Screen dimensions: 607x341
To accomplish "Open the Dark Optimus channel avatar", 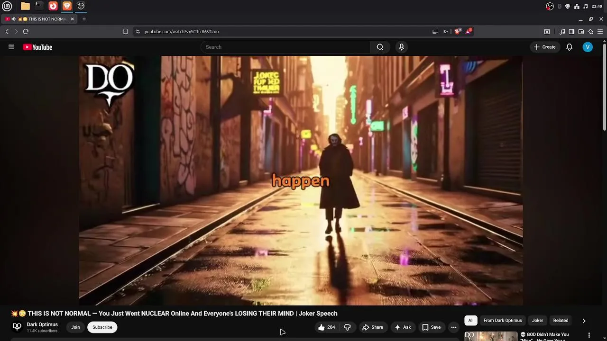I will coord(17,327).
